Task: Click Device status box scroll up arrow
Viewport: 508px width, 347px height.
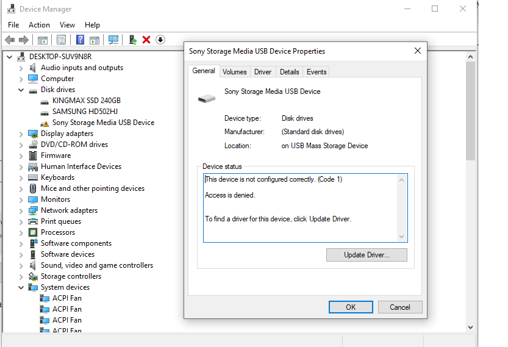Action: tap(402, 180)
